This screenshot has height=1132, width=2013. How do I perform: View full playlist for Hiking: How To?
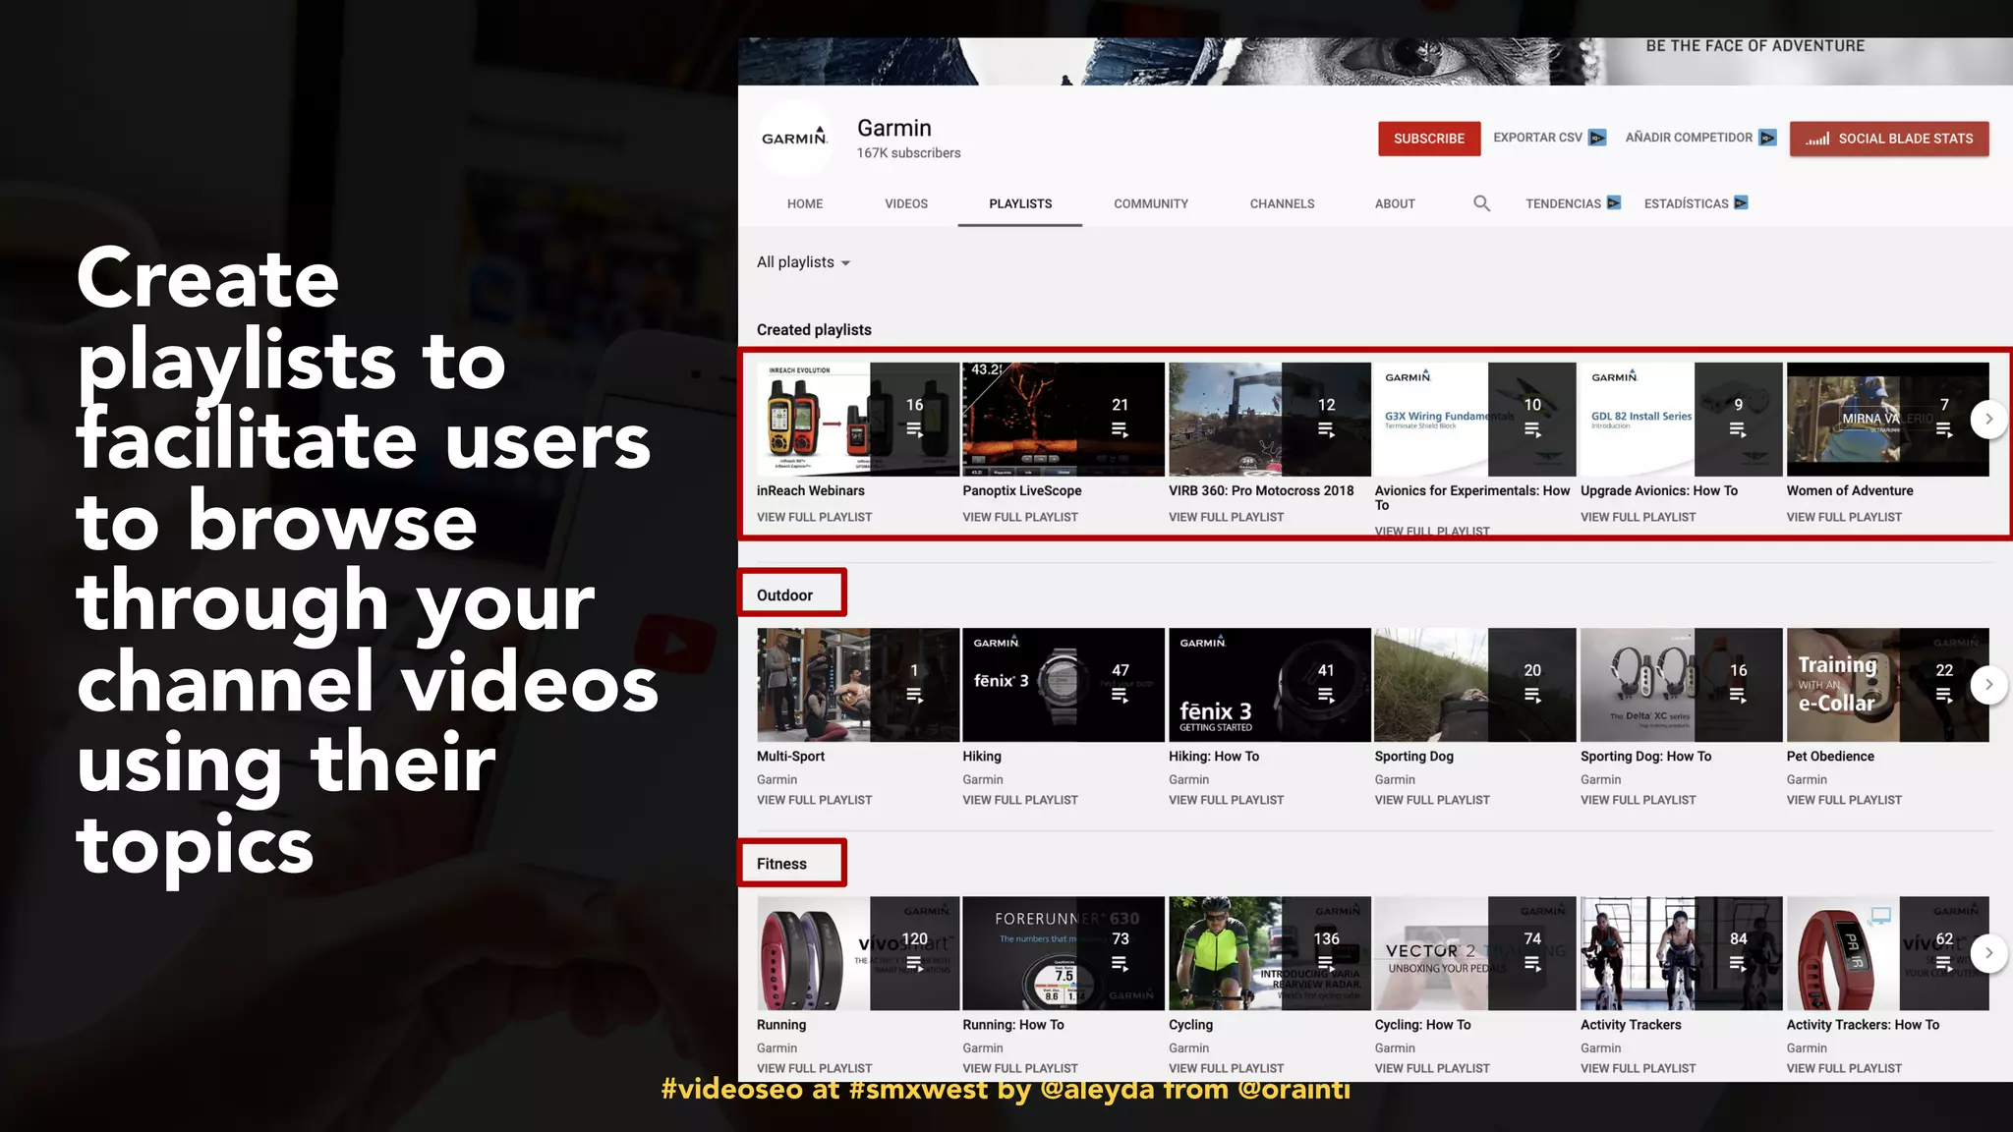(x=1226, y=800)
